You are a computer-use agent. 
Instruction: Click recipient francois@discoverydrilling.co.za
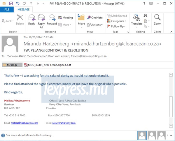pyautogui.click(x=89, y=56)
